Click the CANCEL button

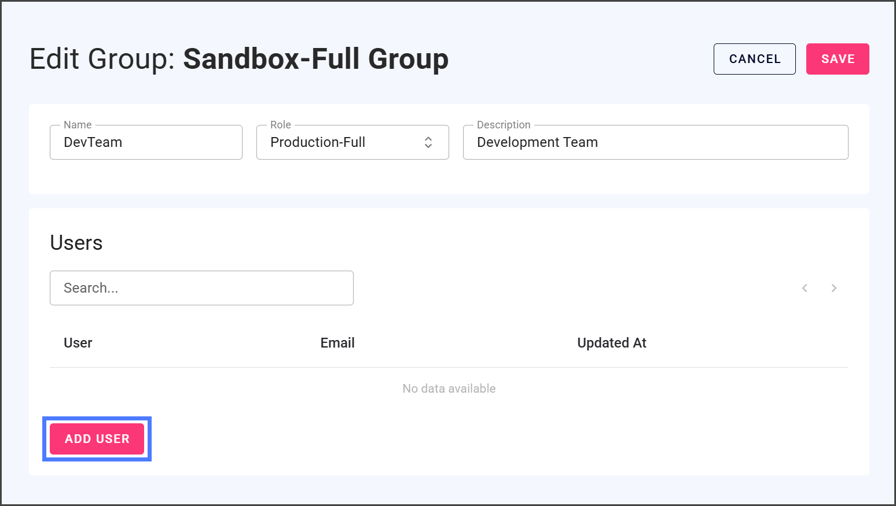point(754,59)
